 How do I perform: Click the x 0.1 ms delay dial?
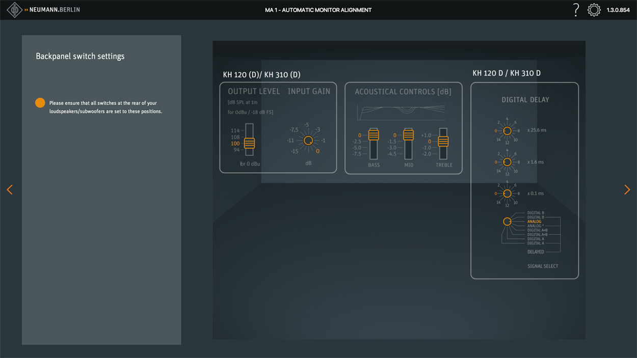tap(507, 194)
